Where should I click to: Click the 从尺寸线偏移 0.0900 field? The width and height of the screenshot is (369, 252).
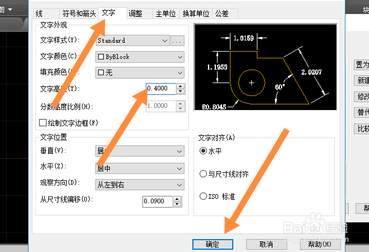(x=158, y=201)
